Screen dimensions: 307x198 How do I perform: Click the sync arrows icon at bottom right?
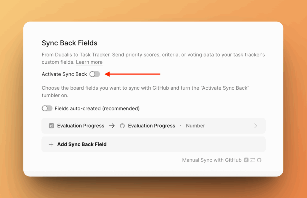(253, 160)
